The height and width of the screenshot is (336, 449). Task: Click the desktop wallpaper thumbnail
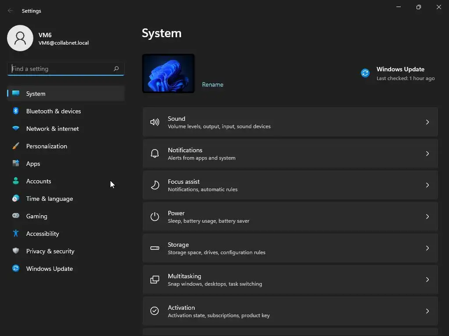(x=168, y=73)
